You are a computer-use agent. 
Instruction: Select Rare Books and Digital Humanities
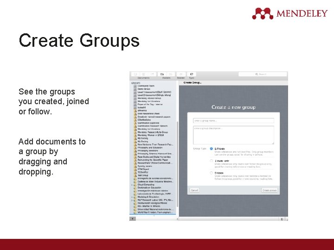154,157
